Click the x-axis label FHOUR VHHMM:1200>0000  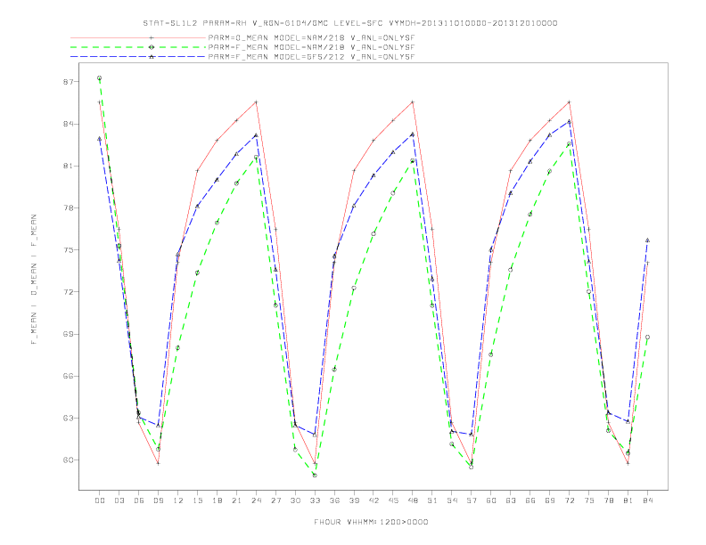coord(371,522)
